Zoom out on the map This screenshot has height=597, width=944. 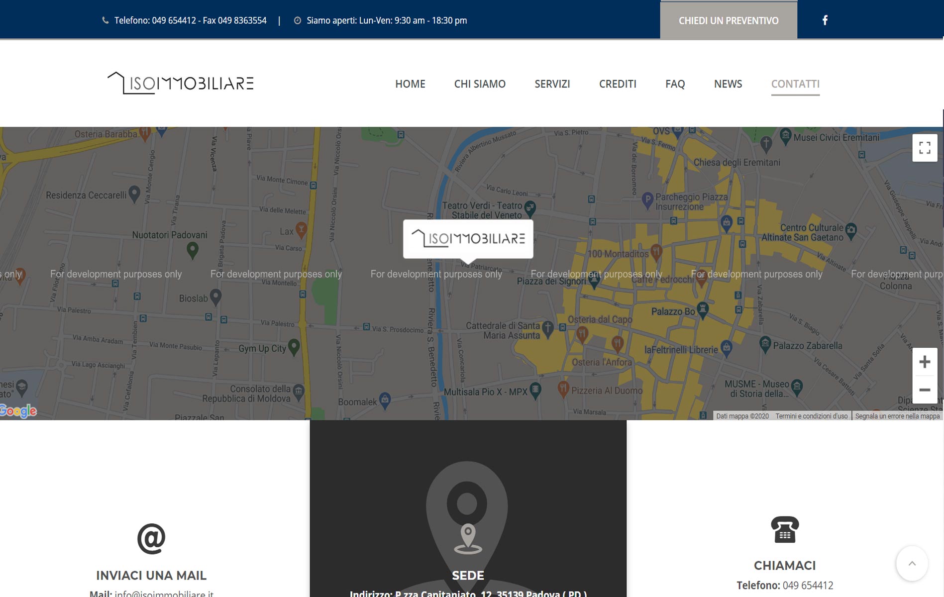click(925, 390)
